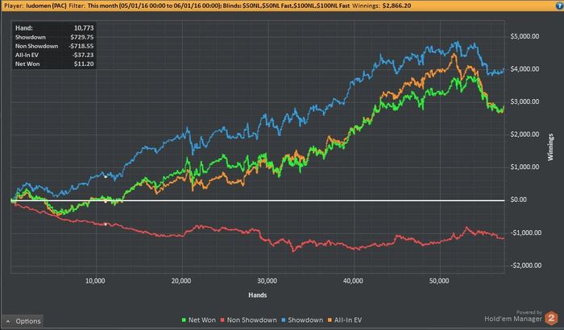Screen dimensions: 564x330
Task: Click the Blinds $50NL,$50NL Fast header text
Action: point(286,6)
